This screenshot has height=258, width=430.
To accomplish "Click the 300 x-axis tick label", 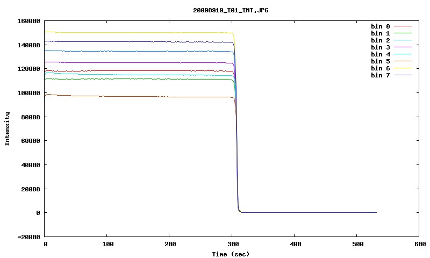I will [x=233, y=244].
